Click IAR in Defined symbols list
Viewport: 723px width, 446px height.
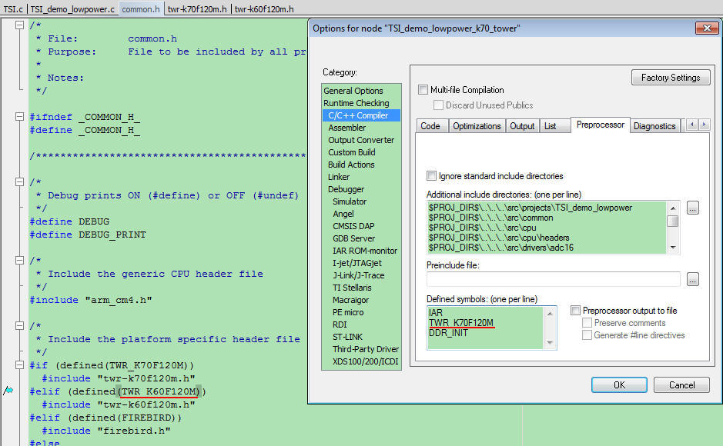[x=435, y=312]
